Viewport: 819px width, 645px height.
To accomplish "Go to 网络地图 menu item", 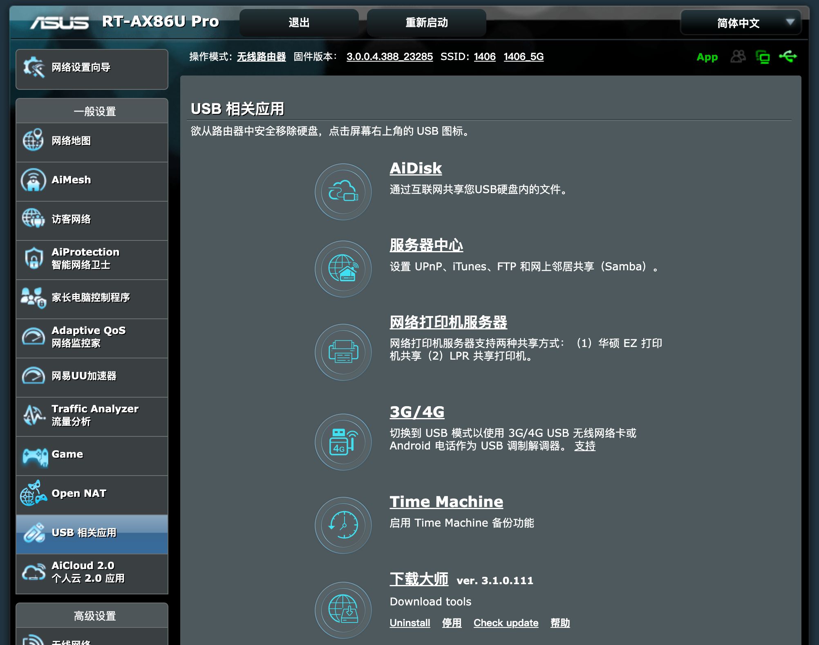I will (x=92, y=142).
